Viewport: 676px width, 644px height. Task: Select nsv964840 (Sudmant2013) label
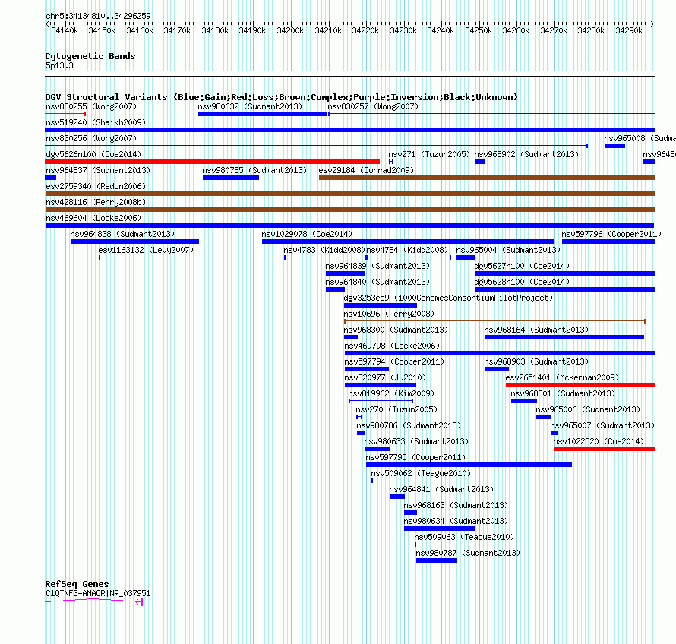(x=377, y=282)
